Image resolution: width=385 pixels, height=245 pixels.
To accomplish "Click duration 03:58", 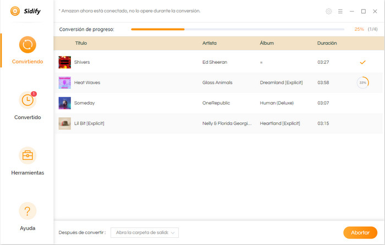I will [323, 82].
